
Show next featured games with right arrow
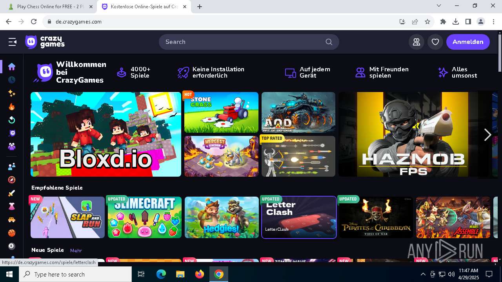coord(487,134)
